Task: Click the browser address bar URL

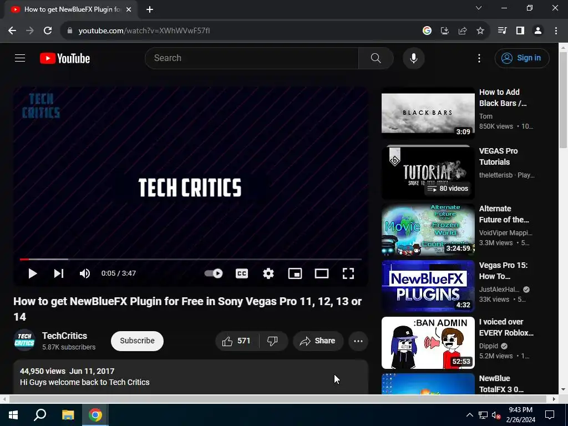Action: click(144, 31)
